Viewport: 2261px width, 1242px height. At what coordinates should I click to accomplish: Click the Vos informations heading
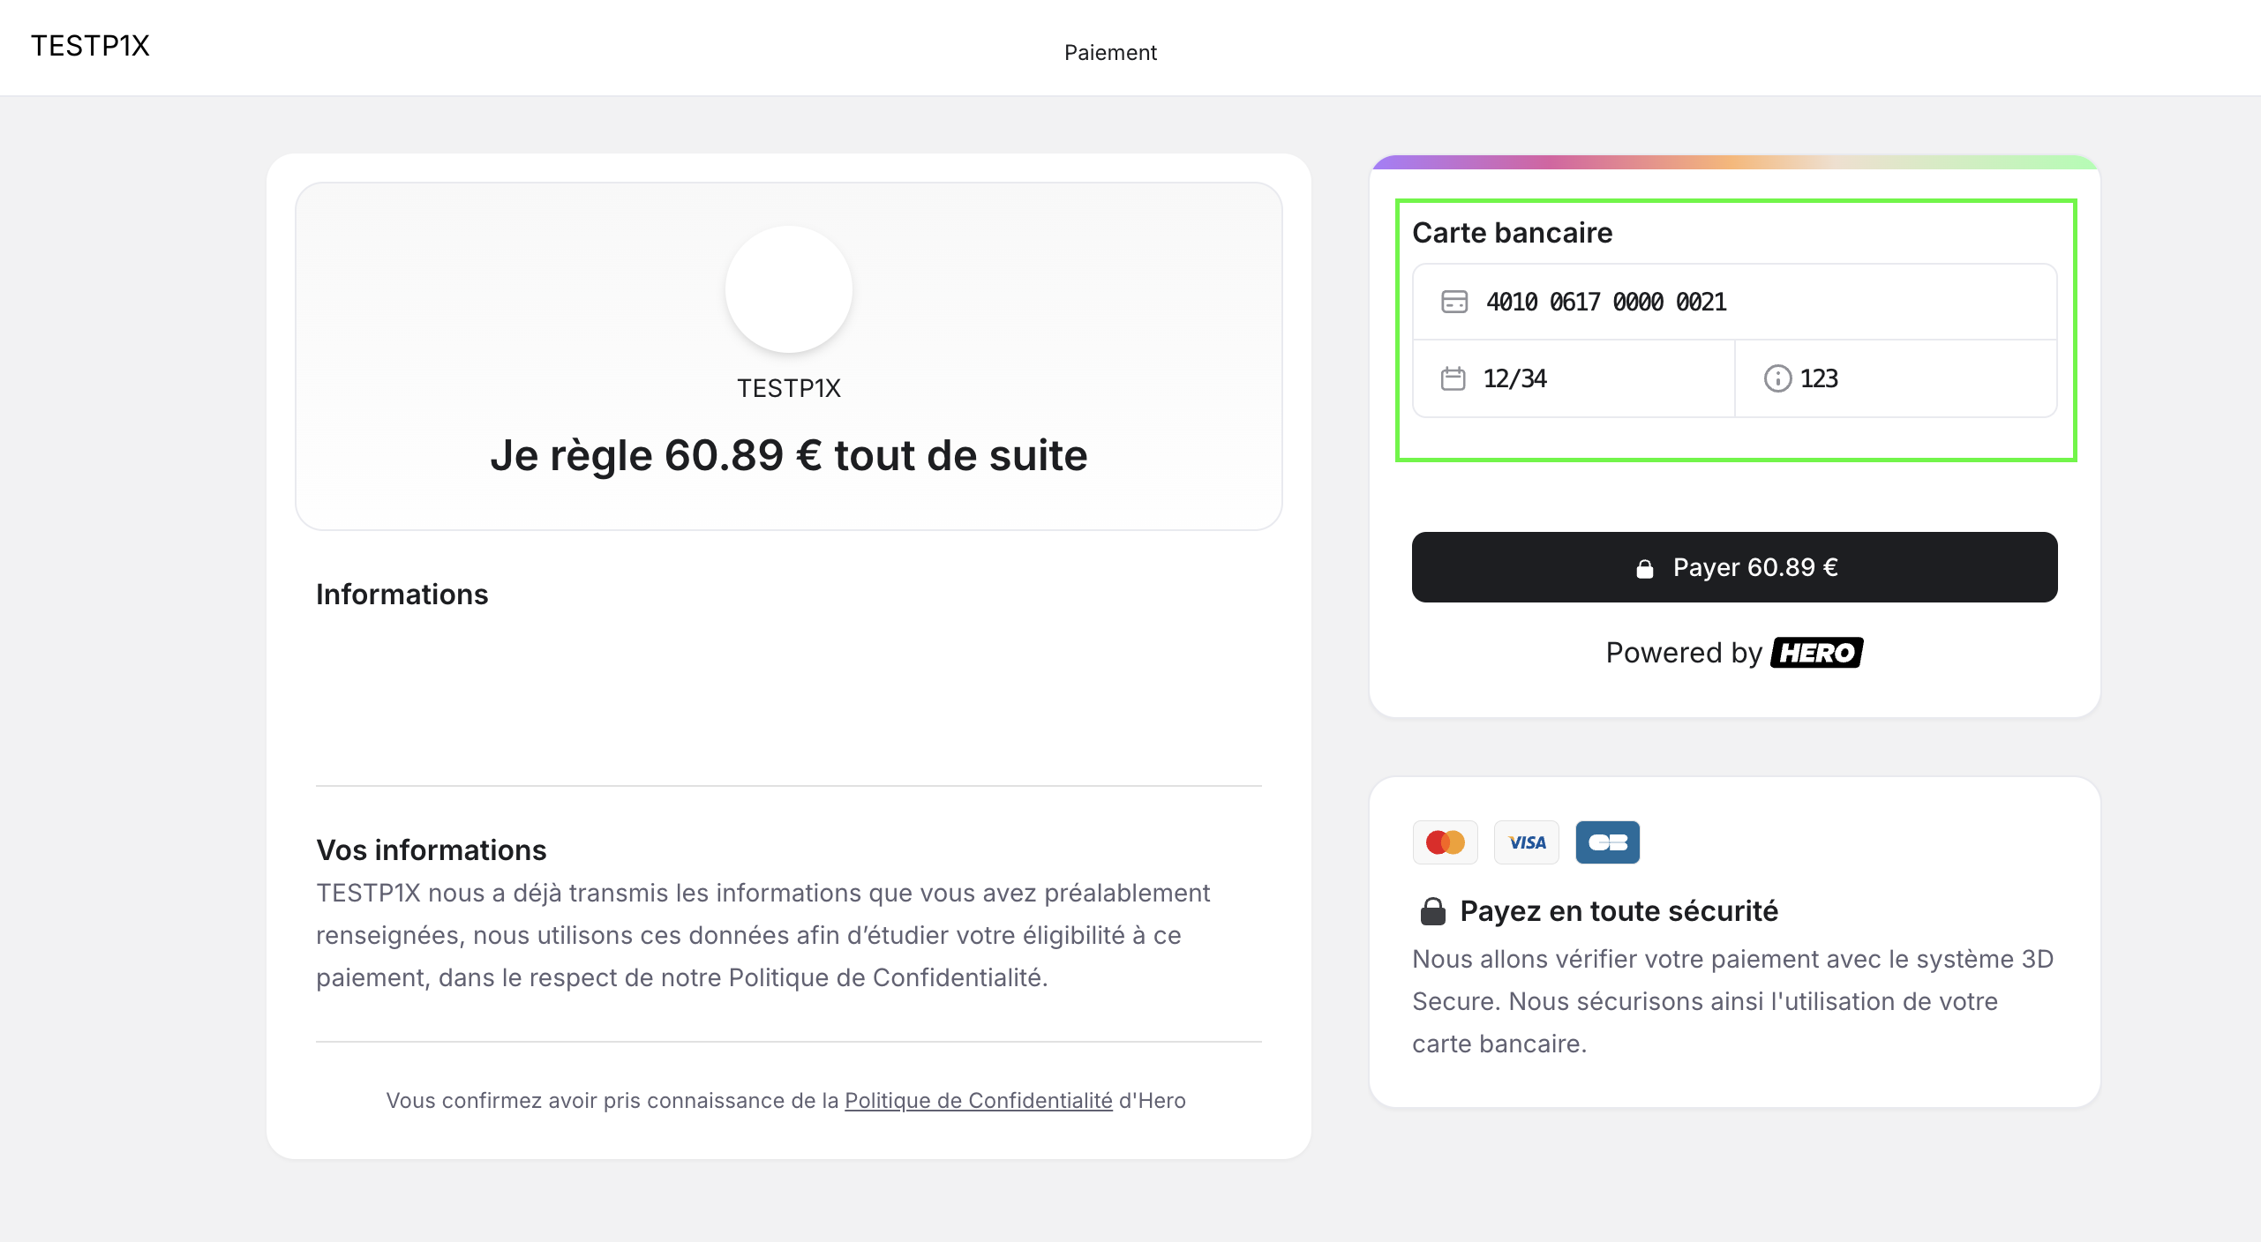pyautogui.click(x=432, y=850)
